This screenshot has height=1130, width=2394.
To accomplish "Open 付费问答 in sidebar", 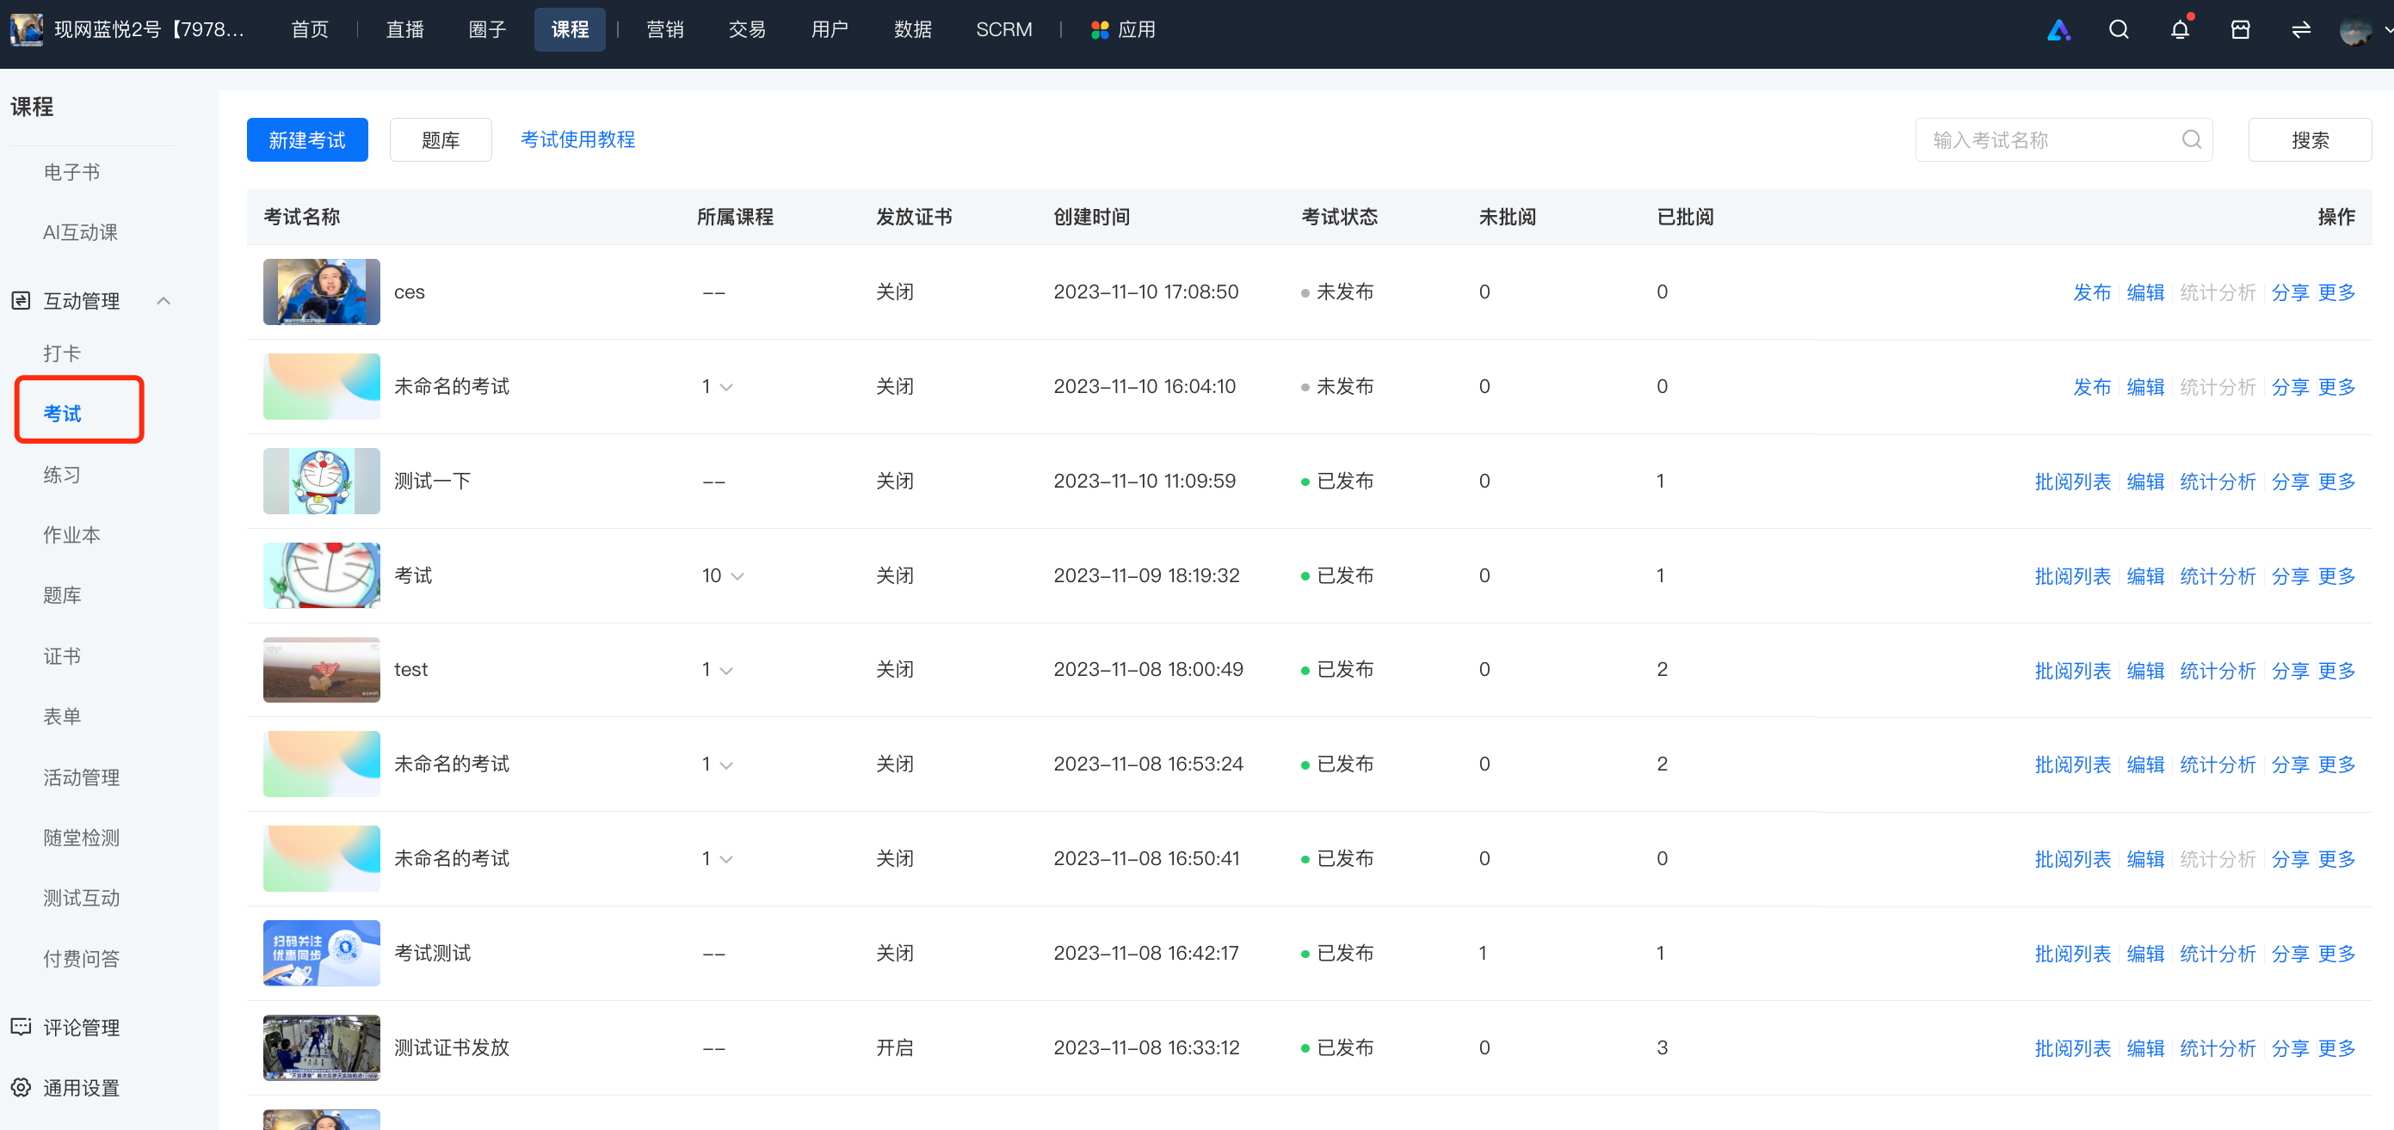I will pyautogui.click(x=81, y=958).
